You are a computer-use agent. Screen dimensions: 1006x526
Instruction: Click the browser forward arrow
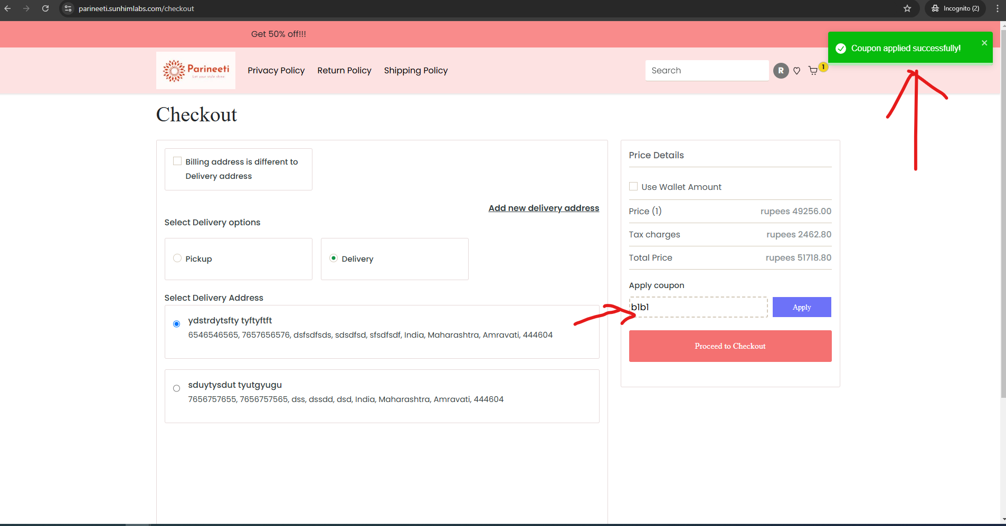26,8
